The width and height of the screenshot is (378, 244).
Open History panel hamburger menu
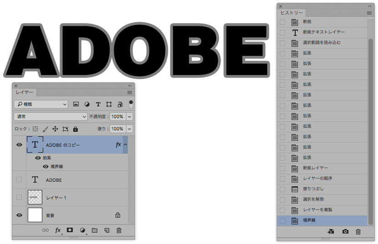click(369, 13)
